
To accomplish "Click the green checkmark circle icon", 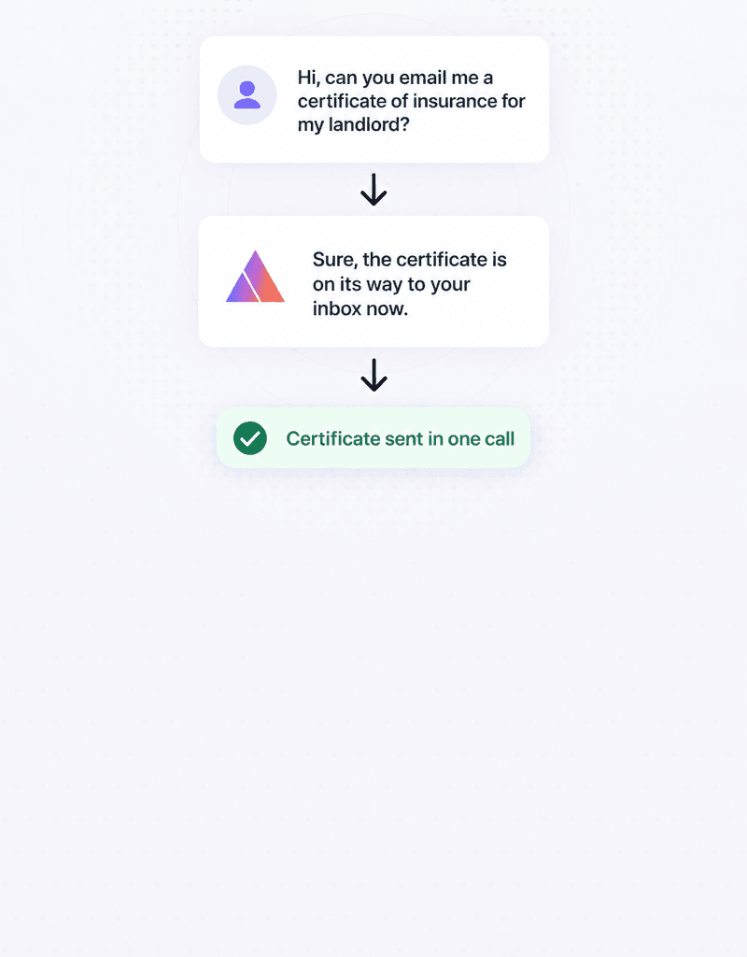I will [x=250, y=438].
